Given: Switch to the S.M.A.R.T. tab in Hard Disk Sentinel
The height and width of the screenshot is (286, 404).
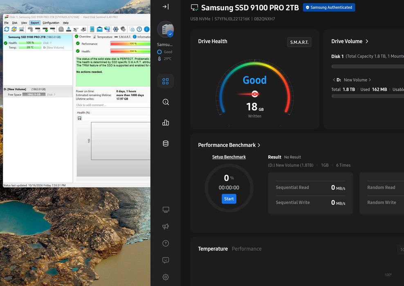Looking at the screenshot, I should click(x=123, y=37).
